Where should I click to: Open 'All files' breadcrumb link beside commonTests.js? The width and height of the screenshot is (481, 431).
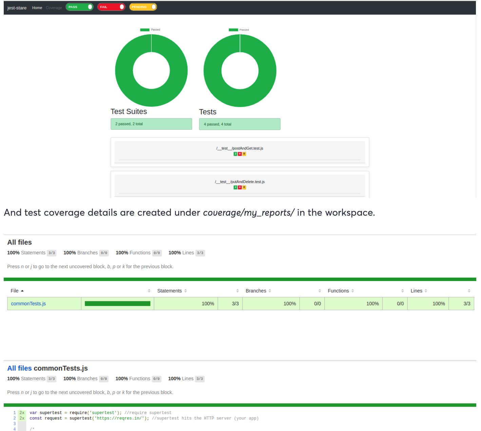pos(20,368)
